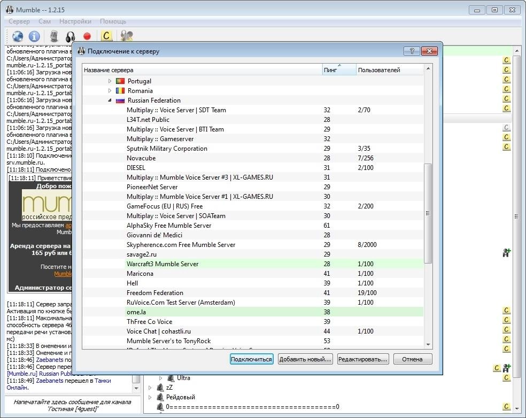
Task: Click the toolbar icon right of the yellow C
Action: [127, 36]
